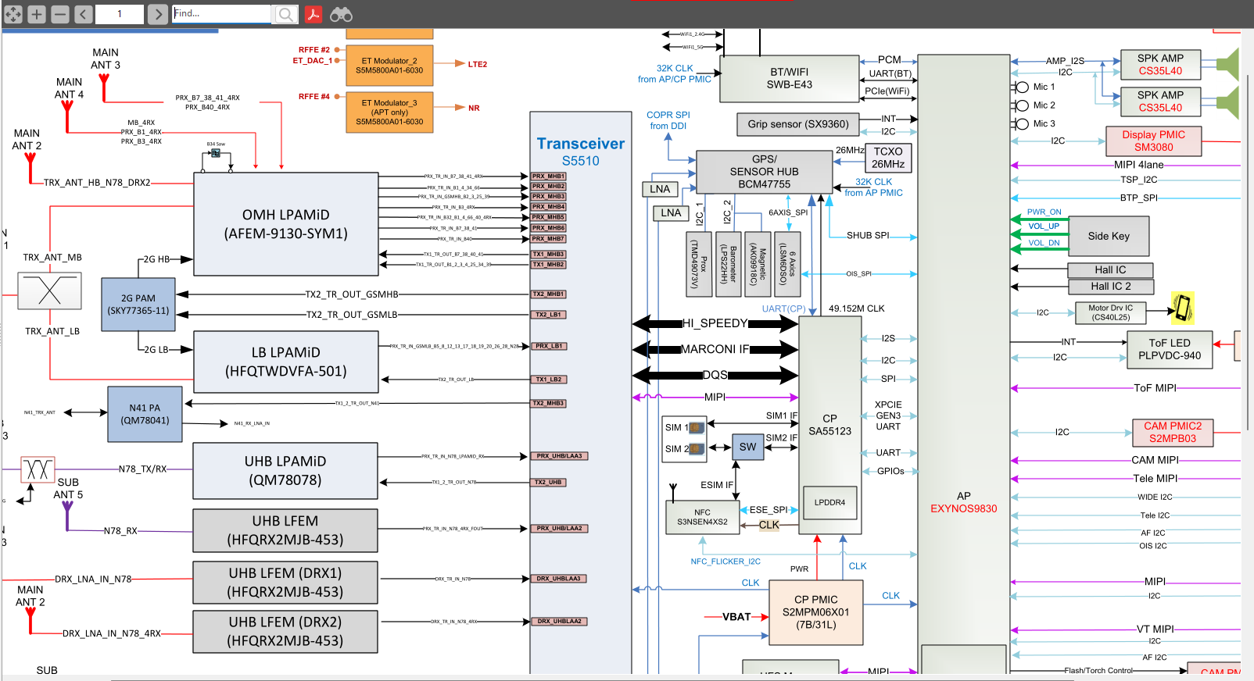
Task: Open the binoculars advanced search icon
Action: pos(341,13)
